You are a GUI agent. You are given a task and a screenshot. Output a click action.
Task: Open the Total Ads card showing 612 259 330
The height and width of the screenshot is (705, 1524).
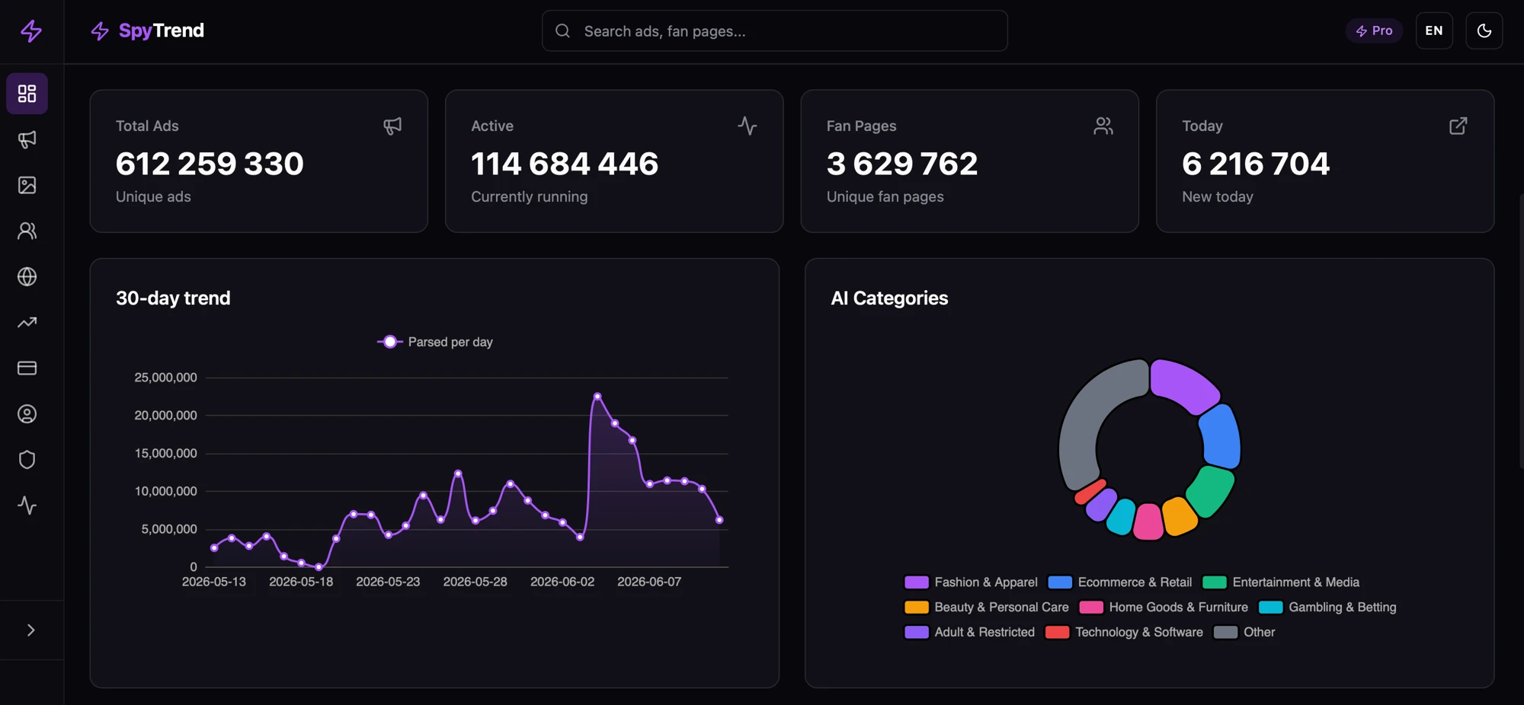[258, 161]
